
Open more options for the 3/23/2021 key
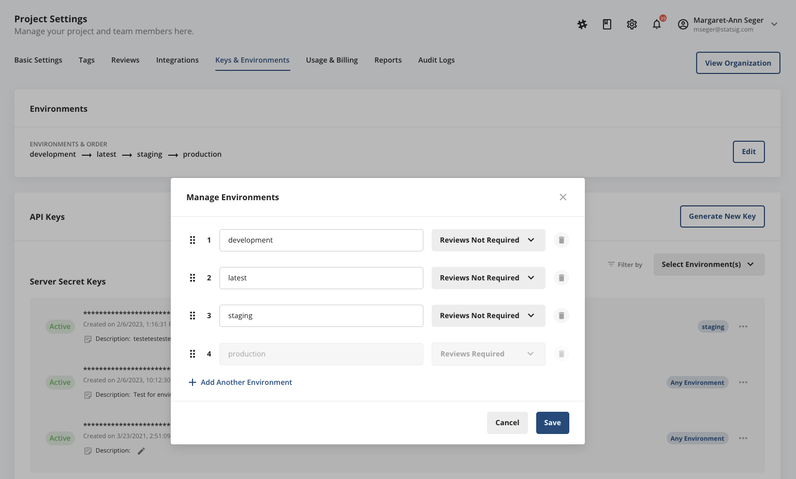743,438
